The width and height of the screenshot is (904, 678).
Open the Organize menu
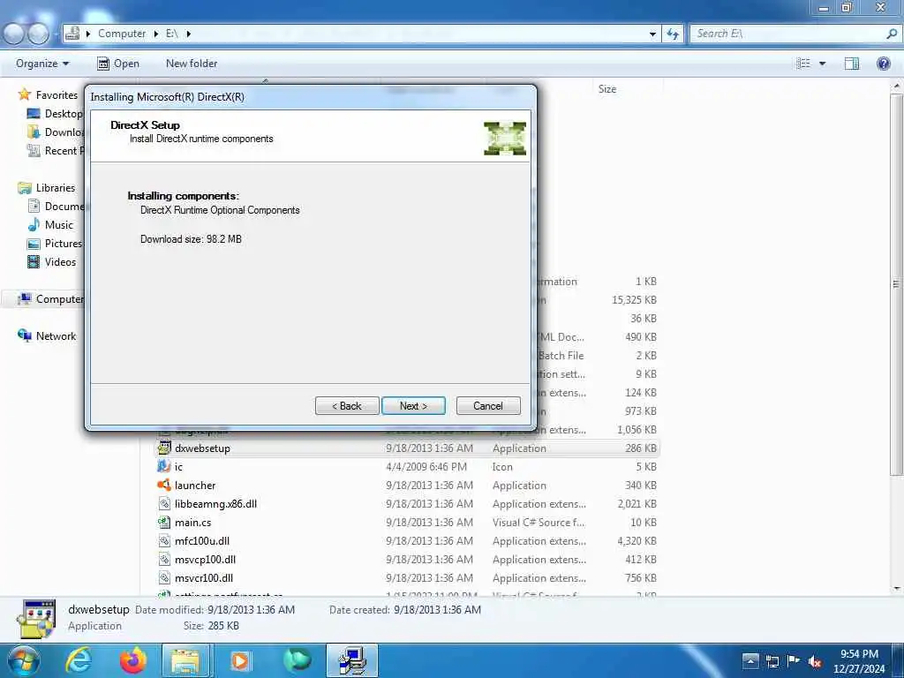(x=42, y=64)
